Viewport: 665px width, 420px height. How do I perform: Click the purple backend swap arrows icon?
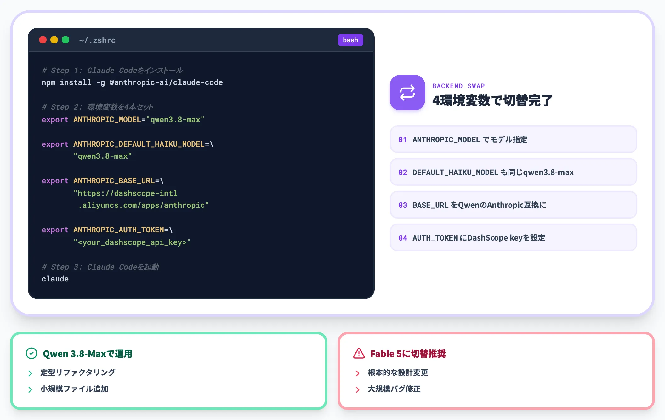(407, 93)
